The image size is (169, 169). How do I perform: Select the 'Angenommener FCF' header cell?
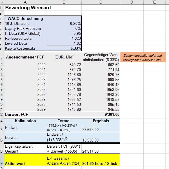pos(25,57)
